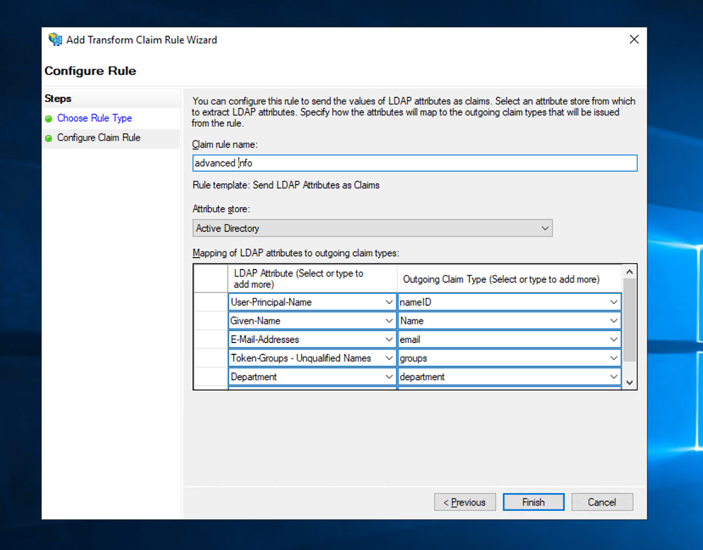This screenshot has width=703, height=550.
Task: Click the LDAP Attribute column header
Action: tap(312, 279)
